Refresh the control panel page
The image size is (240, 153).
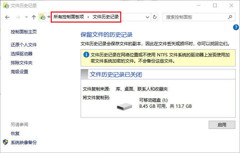pos(155,17)
